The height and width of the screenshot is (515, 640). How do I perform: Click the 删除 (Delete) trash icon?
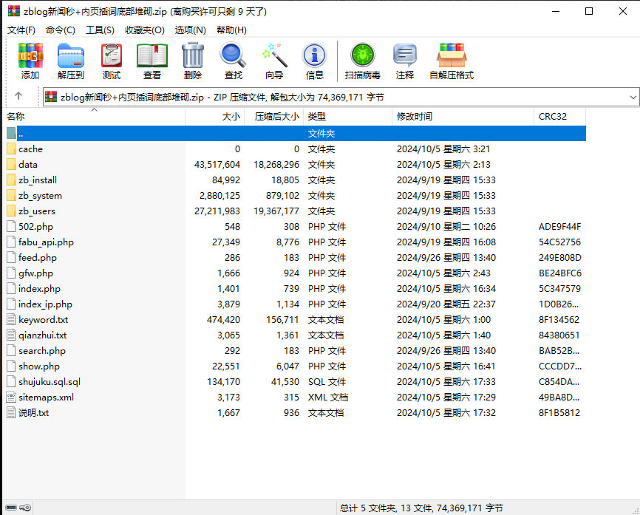pos(193,55)
